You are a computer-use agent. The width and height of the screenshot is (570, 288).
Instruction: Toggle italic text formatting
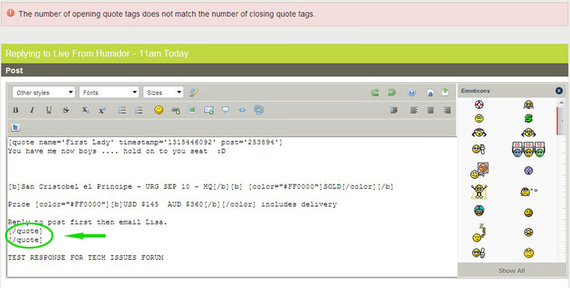click(x=32, y=110)
